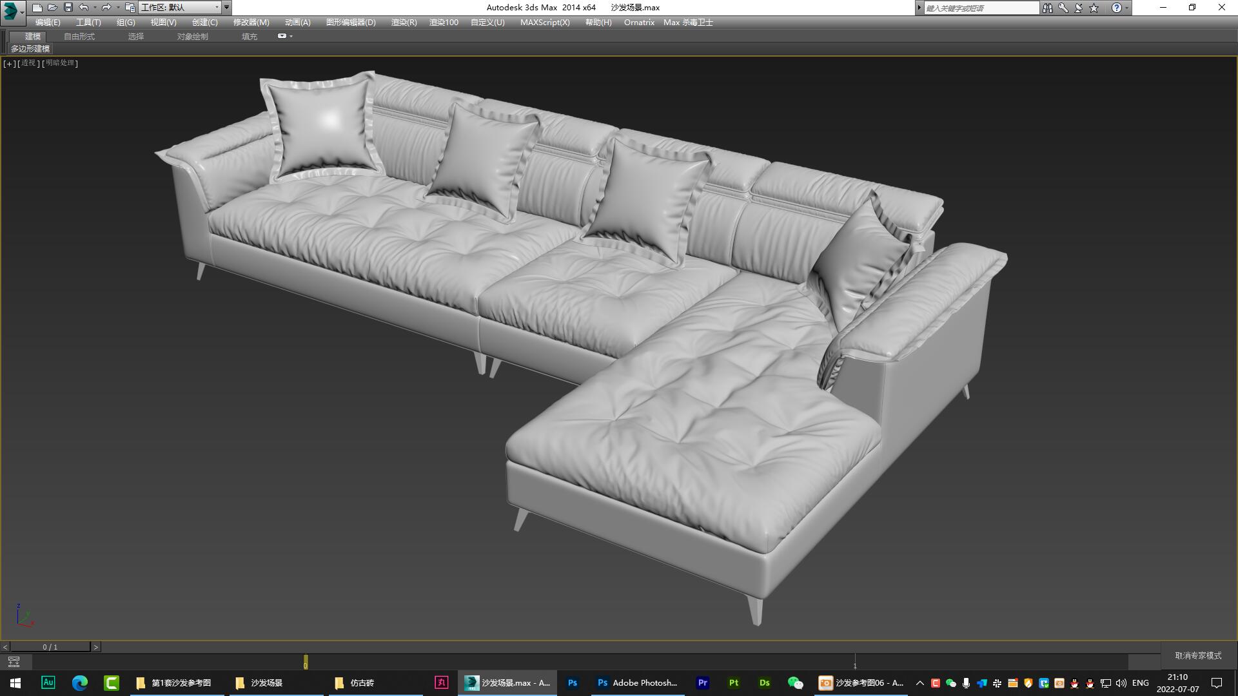Image resolution: width=1238 pixels, height=696 pixels.
Task: Select the Undo icon on quick access toolbar
Action: pyautogui.click(x=83, y=7)
